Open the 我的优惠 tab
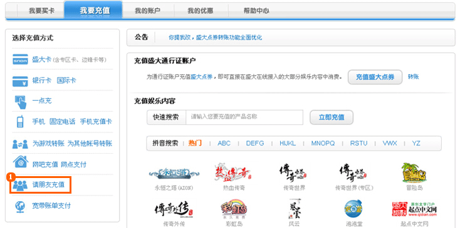Image resolution: width=460 pixels, height=228 pixels. coord(201,11)
